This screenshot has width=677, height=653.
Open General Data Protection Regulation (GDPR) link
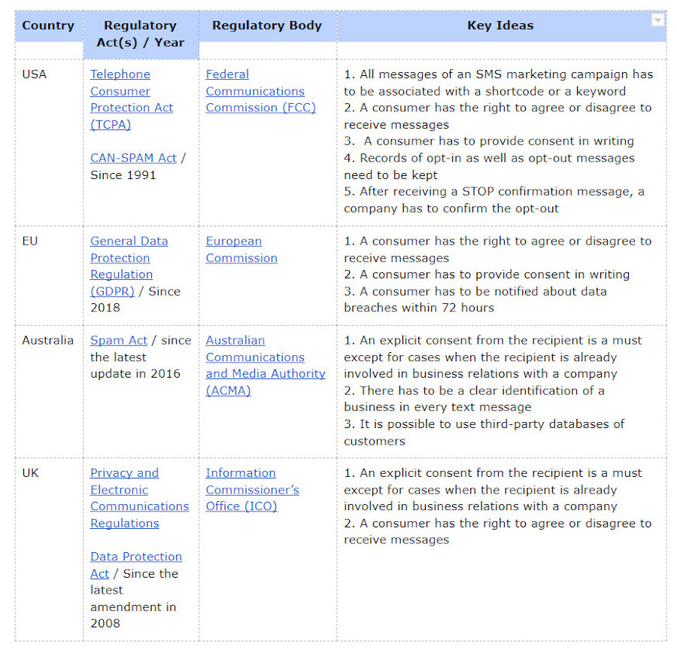129,266
